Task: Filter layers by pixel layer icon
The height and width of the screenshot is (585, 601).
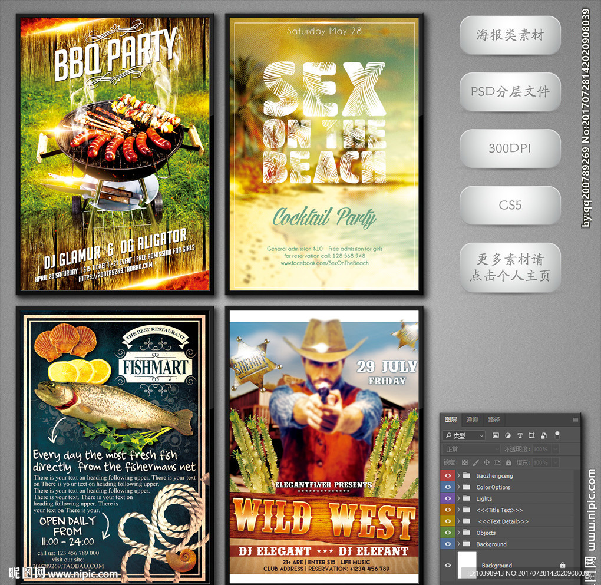Action: point(496,435)
